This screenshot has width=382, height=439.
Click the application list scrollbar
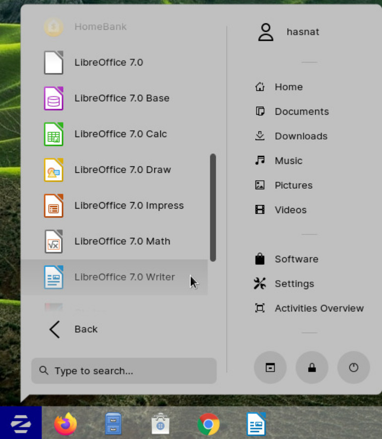pos(213,208)
